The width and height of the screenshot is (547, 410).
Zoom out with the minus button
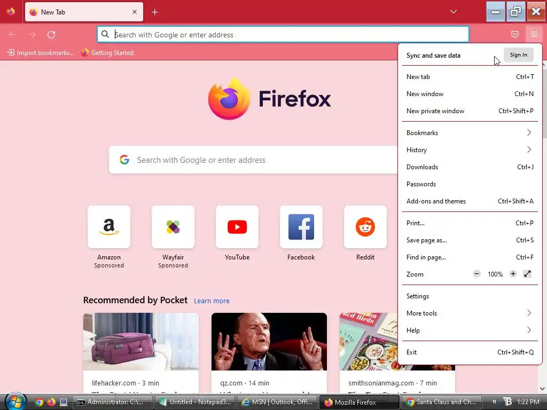tap(476, 274)
